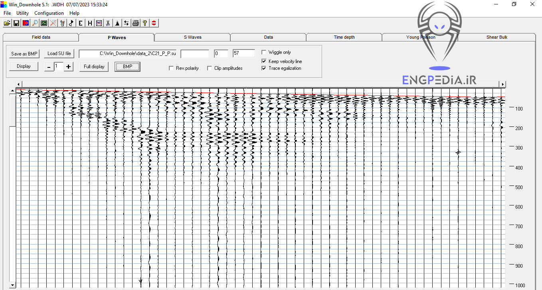Click the SU file path input field

(x=128, y=53)
